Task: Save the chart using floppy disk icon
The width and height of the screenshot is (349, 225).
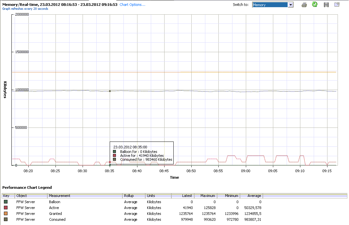Action: pyautogui.click(x=326, y=5)
